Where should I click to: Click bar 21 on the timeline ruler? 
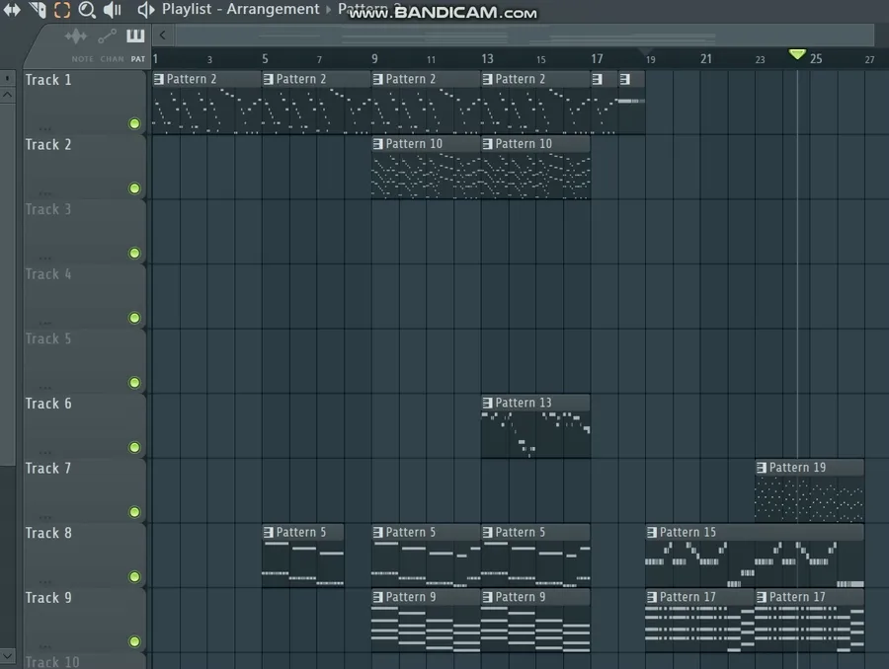(x=706, y=59)
